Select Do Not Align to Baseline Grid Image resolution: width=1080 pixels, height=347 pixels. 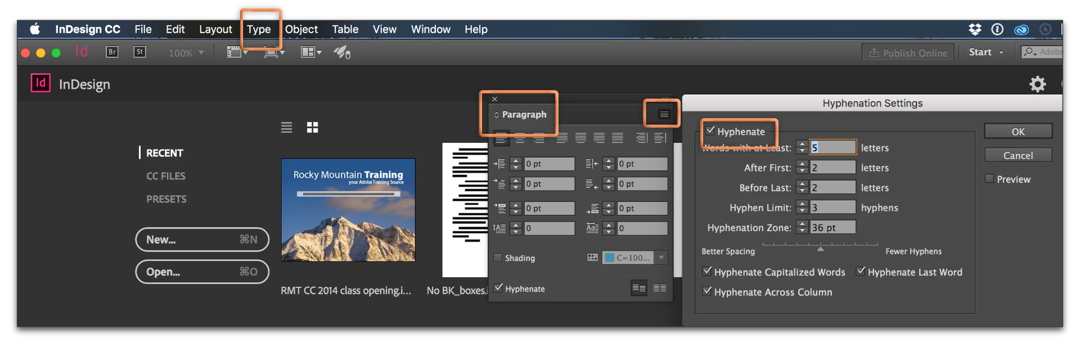pos(639,288)
